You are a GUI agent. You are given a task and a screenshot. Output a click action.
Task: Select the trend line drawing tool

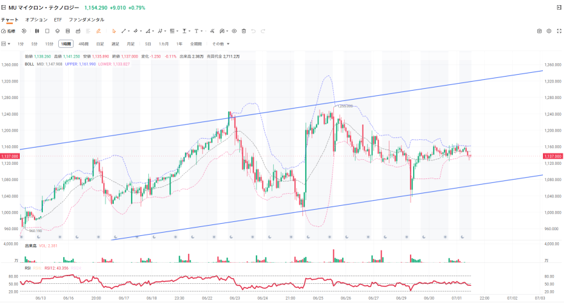124,31
